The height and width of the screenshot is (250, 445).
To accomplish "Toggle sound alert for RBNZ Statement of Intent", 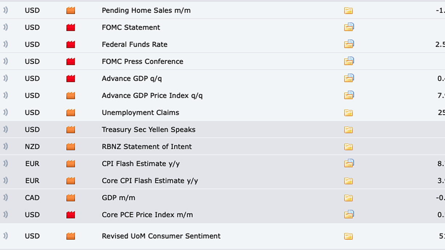I will [x=5, y=146].
